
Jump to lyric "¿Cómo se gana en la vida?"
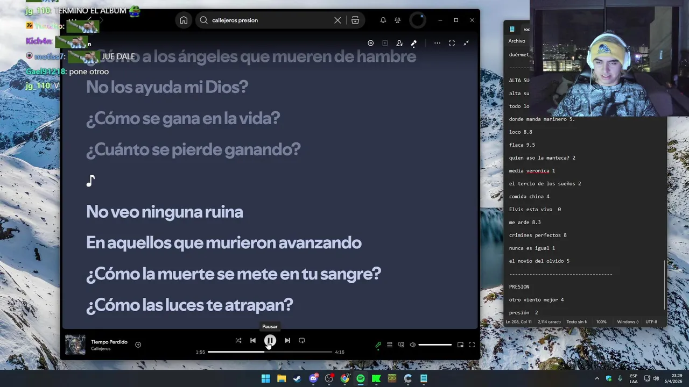click(x=183, y=118)
